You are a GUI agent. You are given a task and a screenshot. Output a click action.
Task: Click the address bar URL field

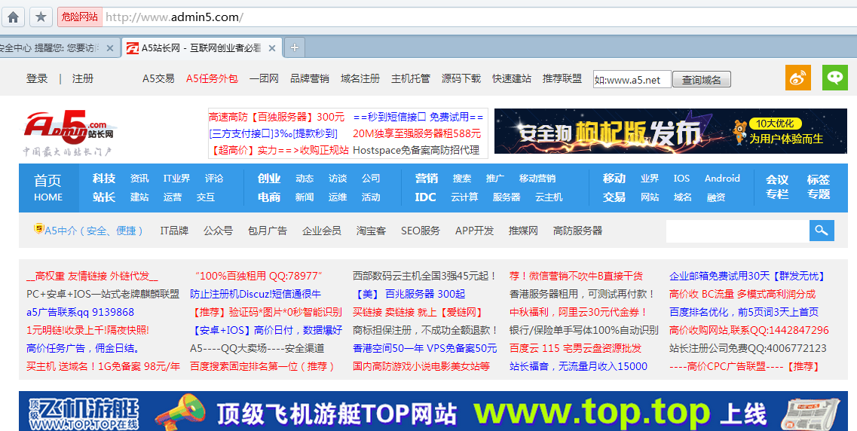click(478, 17)
